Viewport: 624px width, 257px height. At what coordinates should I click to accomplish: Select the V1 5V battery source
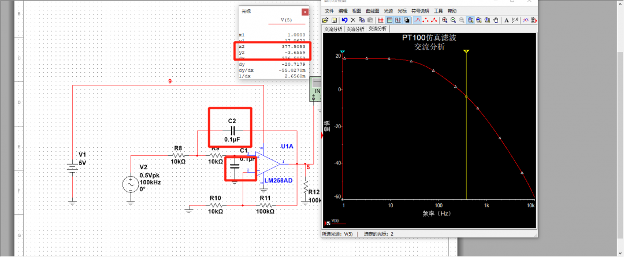tap(72, 167)
